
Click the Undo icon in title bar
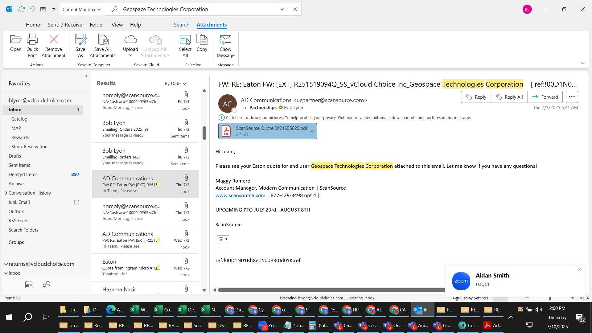tap(32, 9)
